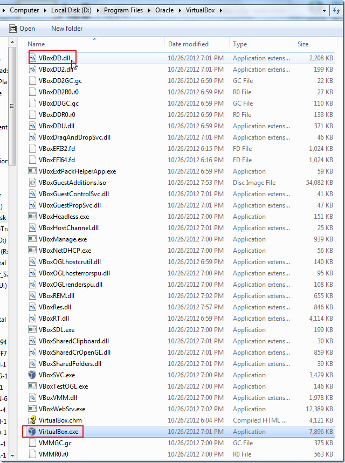Select VBoxEFI64.fd file name
The width and height of the screenshot is (345, 463).
pyautogui.click(x=57, y=160)
